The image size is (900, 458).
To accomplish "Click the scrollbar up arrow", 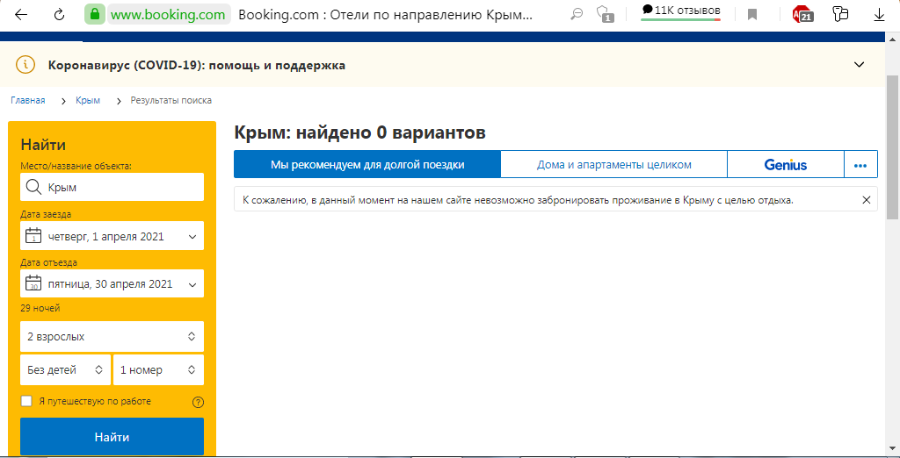I will point(893,39).
